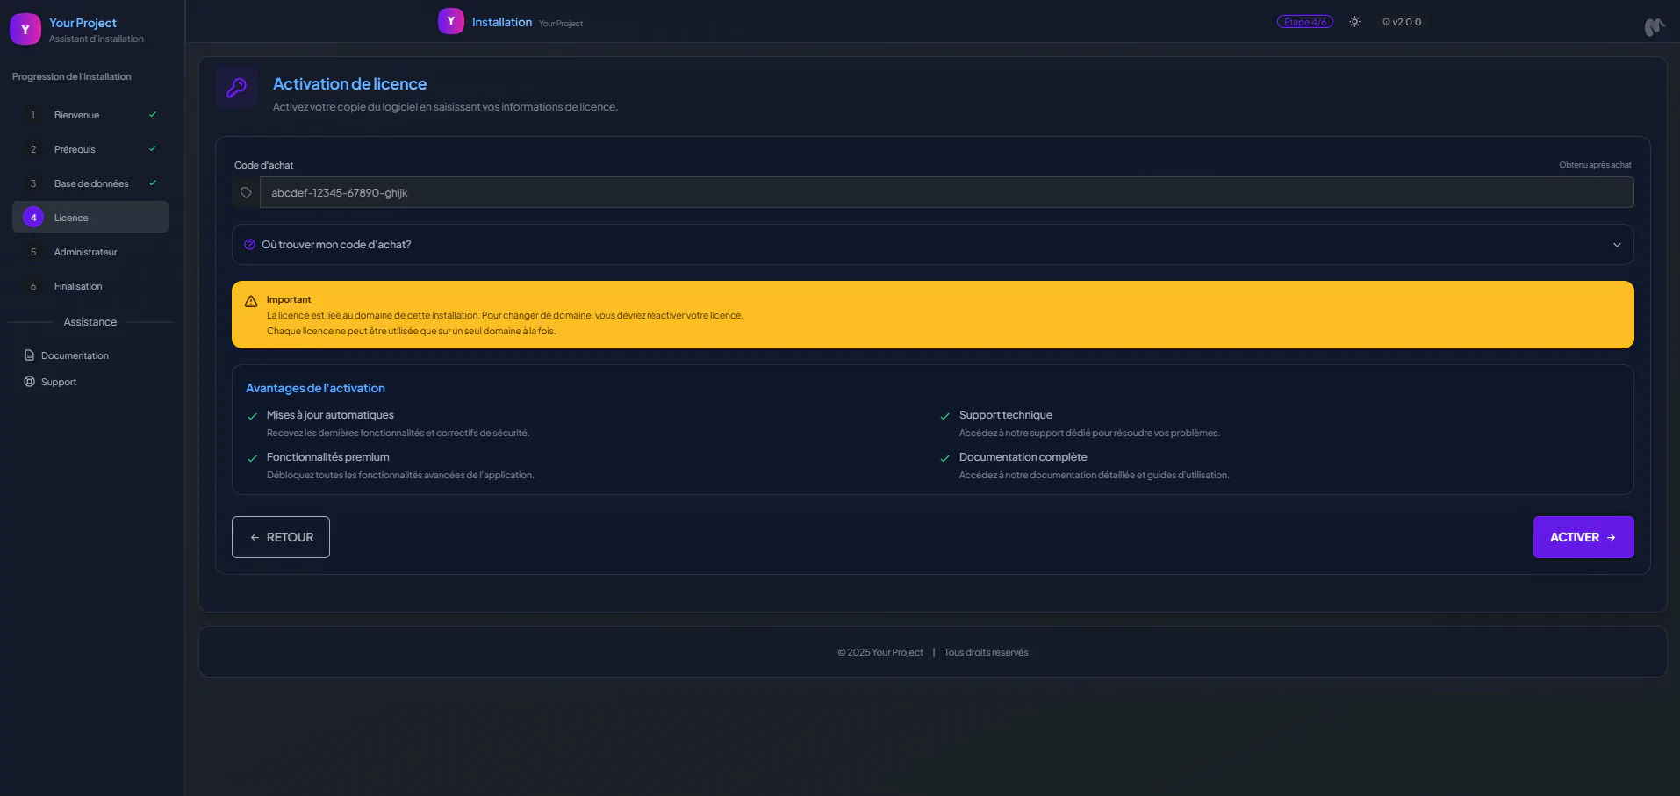The height and width of the screenshot is (796, 1680).
Task: Click the Base de données completed checkmark
Action: coord(153,183)
